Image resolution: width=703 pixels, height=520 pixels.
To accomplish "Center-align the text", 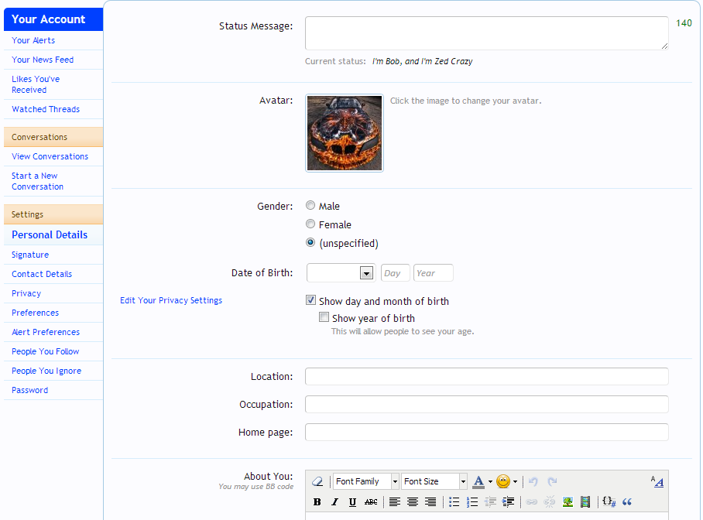I will (x=413, y=502).
